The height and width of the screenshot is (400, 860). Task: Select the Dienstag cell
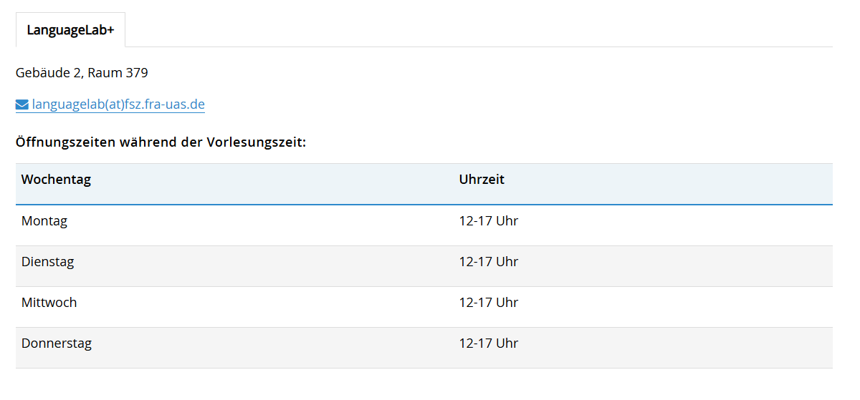[48, 262]
